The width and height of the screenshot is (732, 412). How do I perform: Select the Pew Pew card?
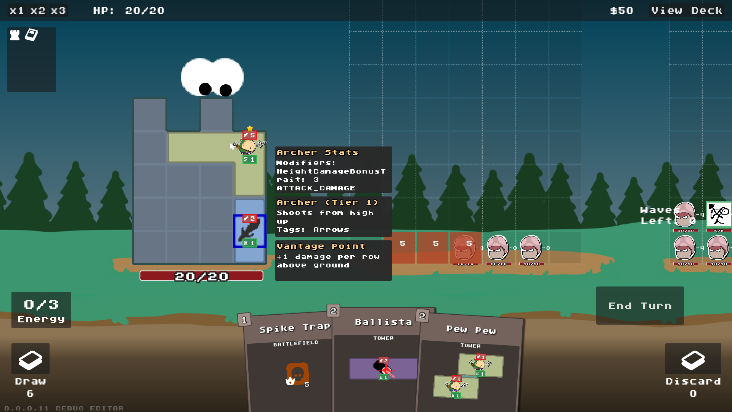(x=471, y=362)
